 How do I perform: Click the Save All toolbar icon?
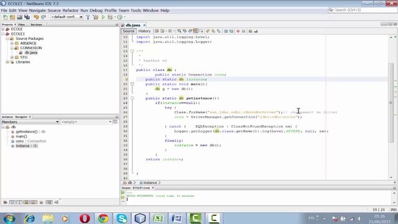coord(27,17)
